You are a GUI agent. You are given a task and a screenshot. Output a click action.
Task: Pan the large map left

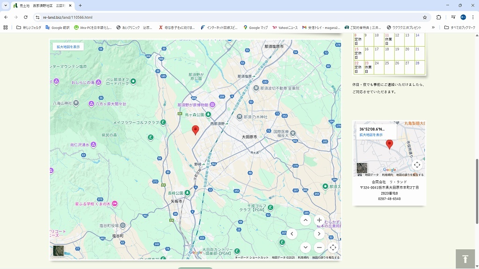click(x=292, y=234)
